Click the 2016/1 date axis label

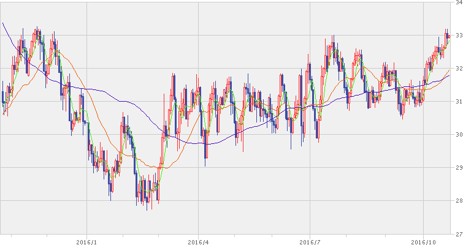[86, 243]
